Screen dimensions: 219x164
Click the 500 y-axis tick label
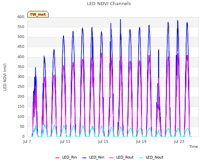(21, 37)
